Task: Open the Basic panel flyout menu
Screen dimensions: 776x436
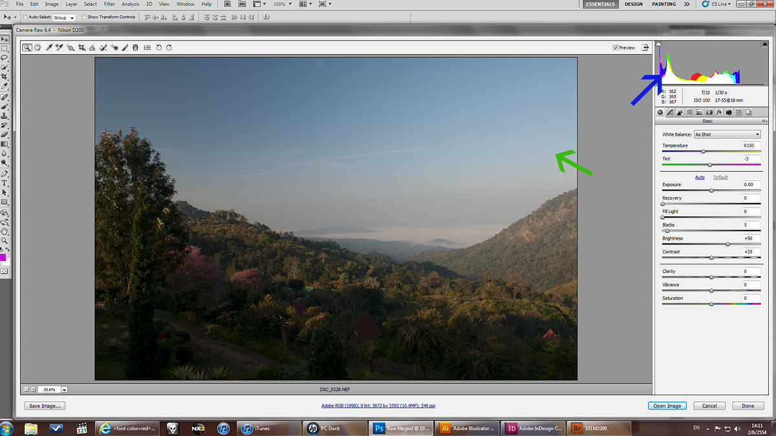Action: point(764,121)
